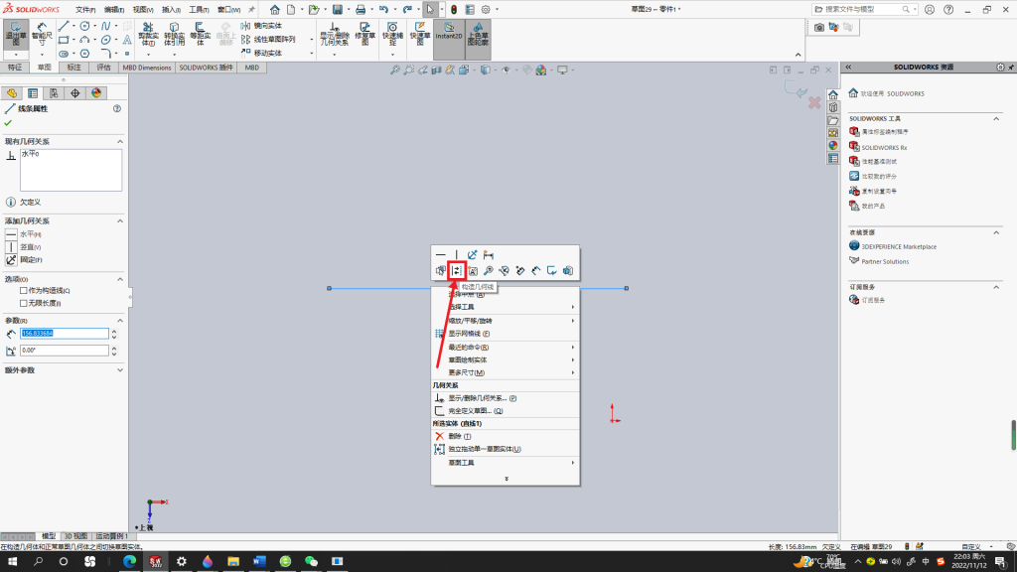Collapse the 添加几何关系 add relations section

coord(120,221)
